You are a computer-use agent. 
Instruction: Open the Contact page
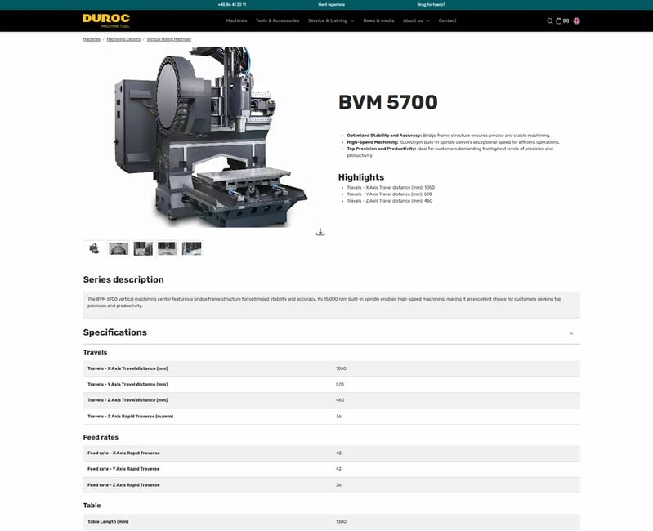pos(447,20)
